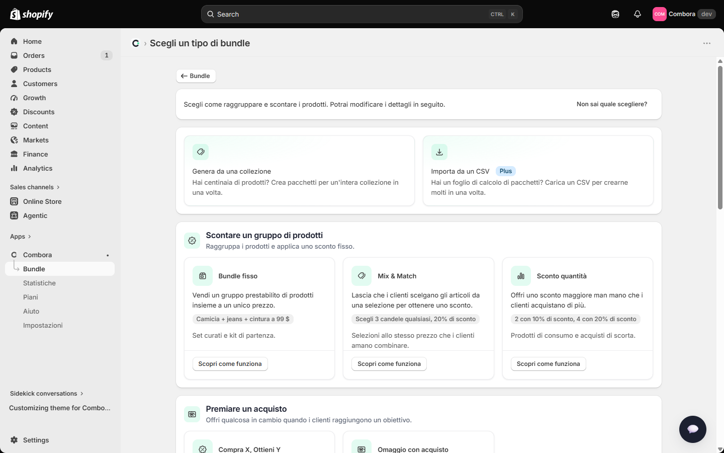
Task: Click the back Bundle button
Action: [x=196, y=76]
